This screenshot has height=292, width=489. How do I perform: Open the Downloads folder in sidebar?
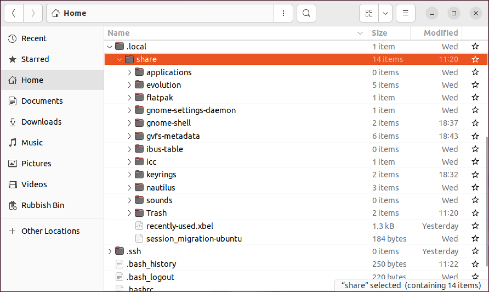(x=41, y=122)
